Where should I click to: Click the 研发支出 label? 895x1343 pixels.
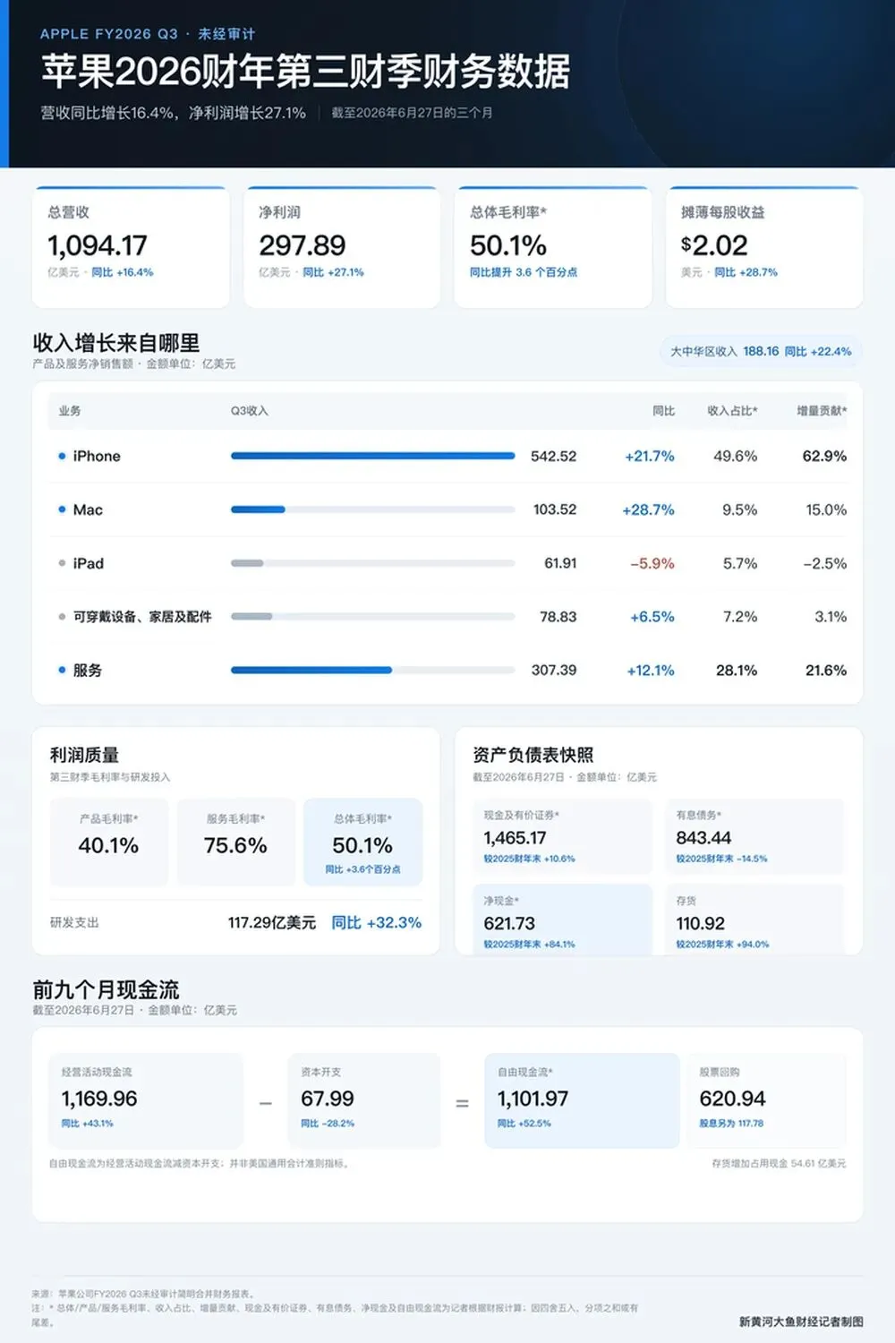tap(74, 922)
